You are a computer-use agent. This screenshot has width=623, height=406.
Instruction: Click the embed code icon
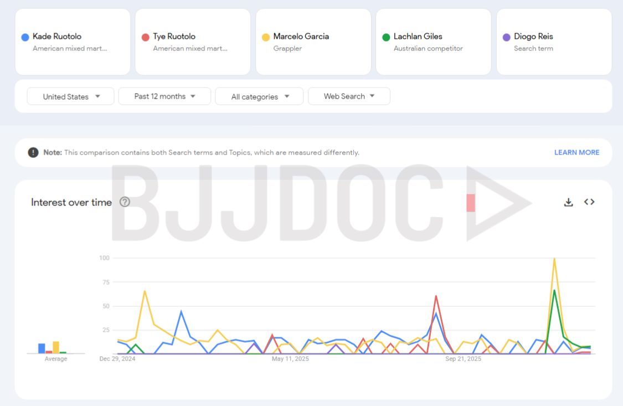(589, 202)
